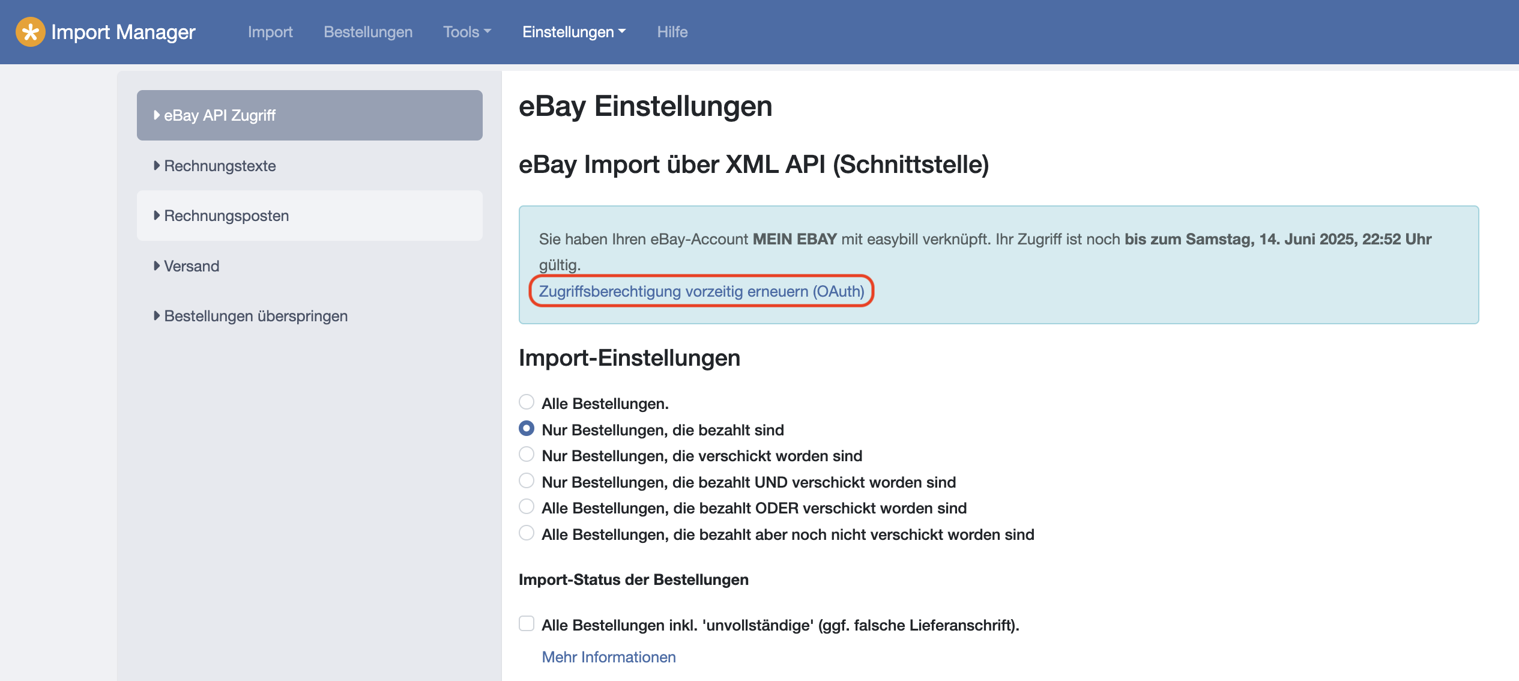Open the Bestellungen nav item

[368, 32]
